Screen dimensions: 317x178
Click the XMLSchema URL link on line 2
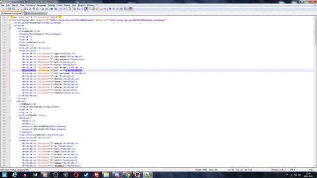[72, 20]
